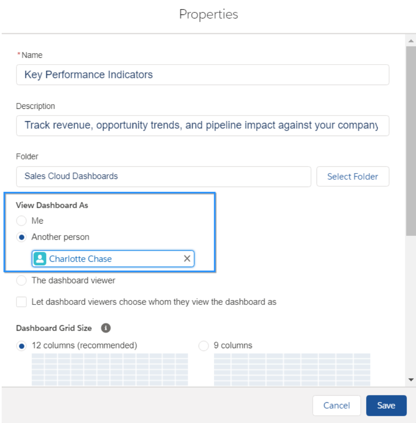Click the Charlotte Chase user avatar icon
The height and width of the screenshot is (423, 416).
pos(40,259)
